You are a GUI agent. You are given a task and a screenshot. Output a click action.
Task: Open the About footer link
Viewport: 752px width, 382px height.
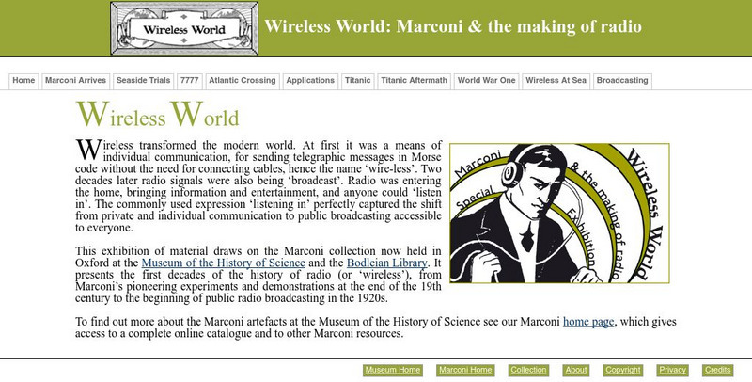tap(576, 370)
